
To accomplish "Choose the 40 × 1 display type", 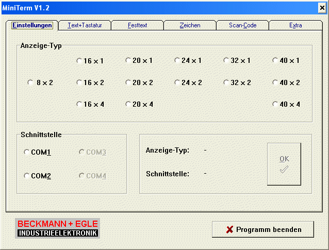I will [275, 61].
